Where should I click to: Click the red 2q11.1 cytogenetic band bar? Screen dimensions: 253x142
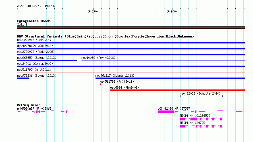point(131,28)
